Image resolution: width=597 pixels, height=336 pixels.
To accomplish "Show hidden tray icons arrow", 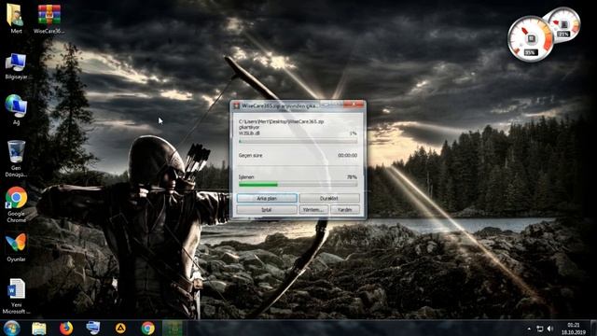I will coord(529,329).
